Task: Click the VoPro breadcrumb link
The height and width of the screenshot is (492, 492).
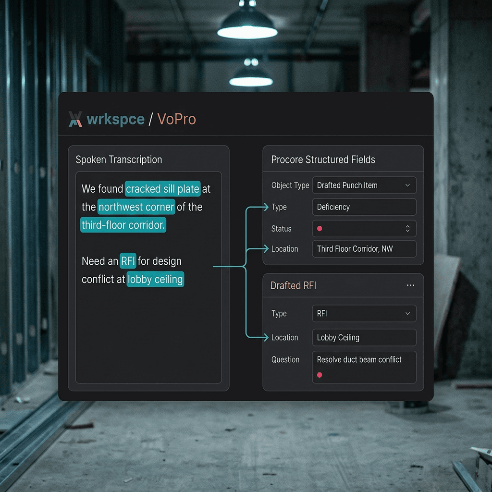Action: point(177,119)
